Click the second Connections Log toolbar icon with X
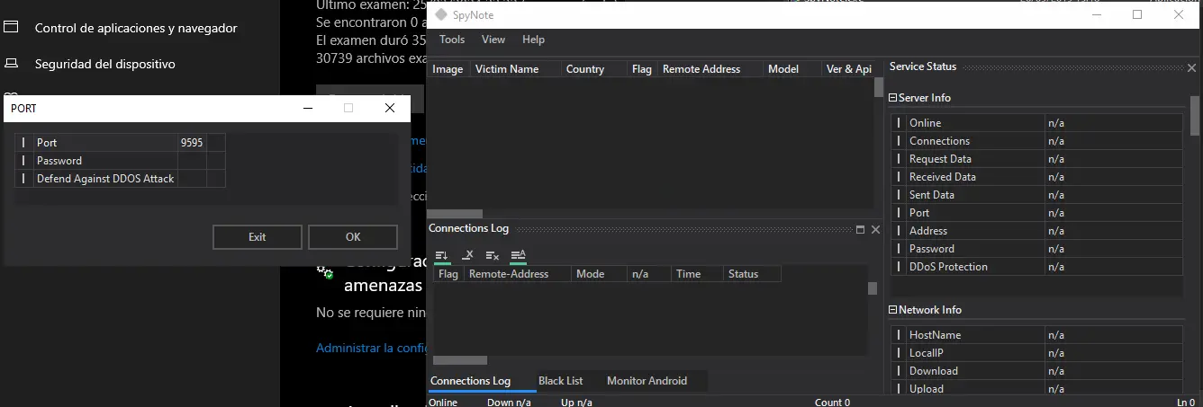The height and width of the screenshot is (407, 1203). tap(467, 255)
